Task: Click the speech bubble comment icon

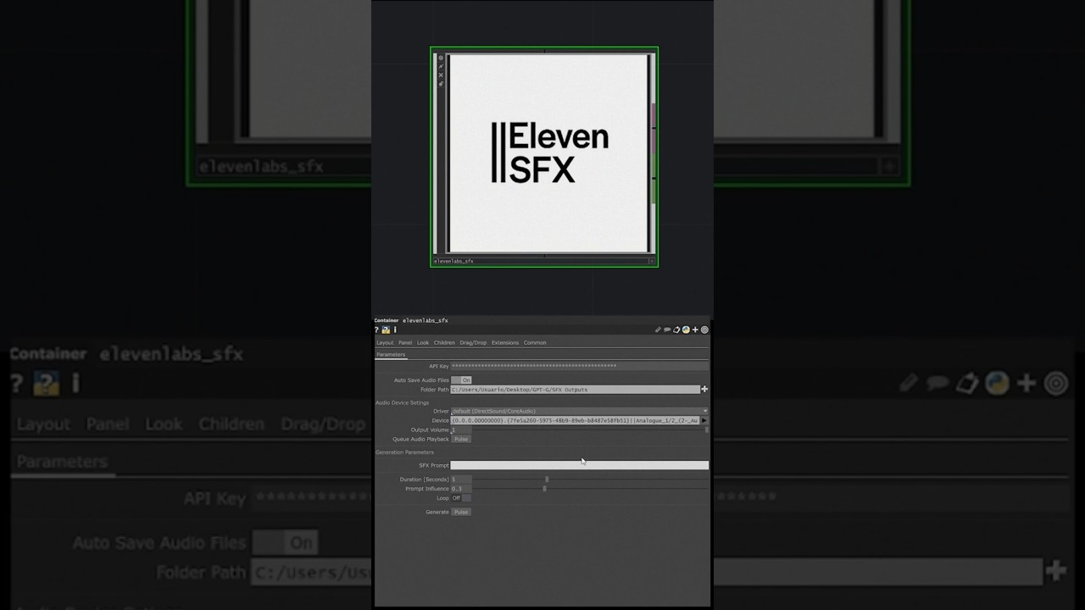Action: point(667,330)
